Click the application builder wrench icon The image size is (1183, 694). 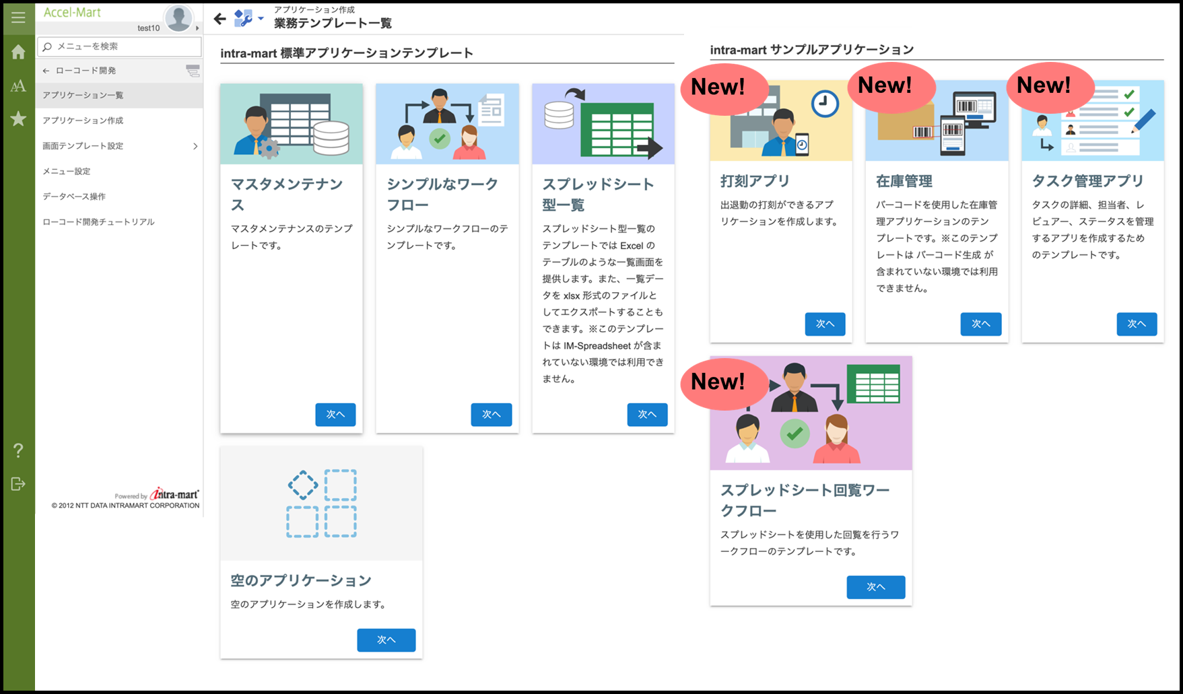pyautogui.click(x=243, y=18)
